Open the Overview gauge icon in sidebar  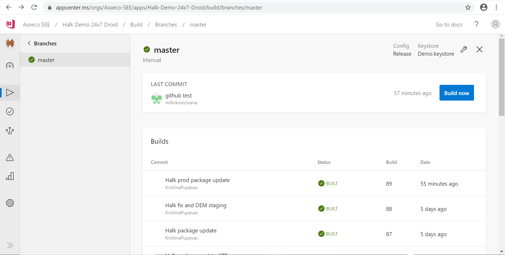10,65
